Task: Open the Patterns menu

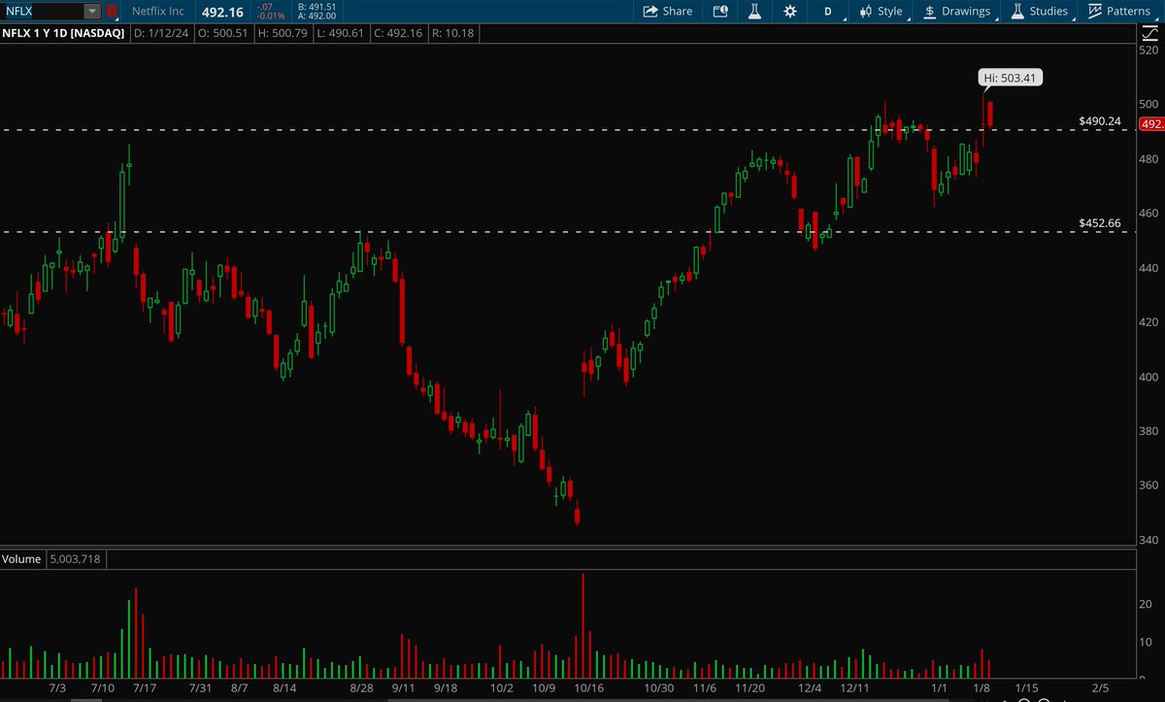Action: [x=1120, y=11]
